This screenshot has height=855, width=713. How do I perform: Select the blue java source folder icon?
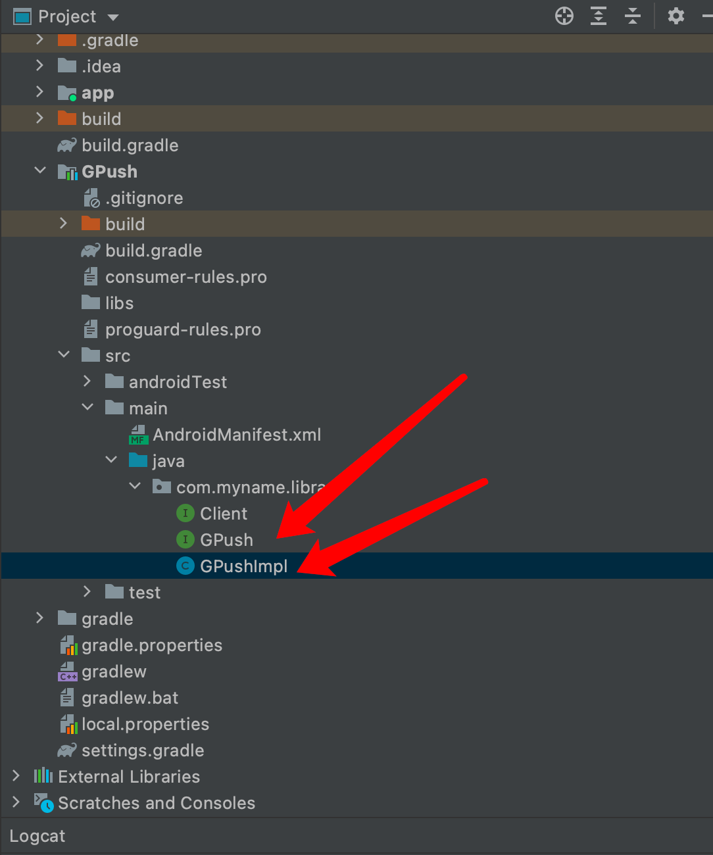(138, 460)
